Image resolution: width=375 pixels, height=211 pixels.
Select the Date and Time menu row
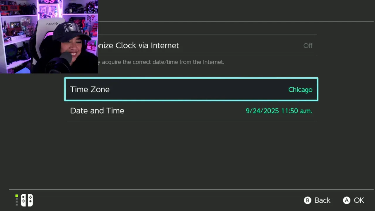191,111
